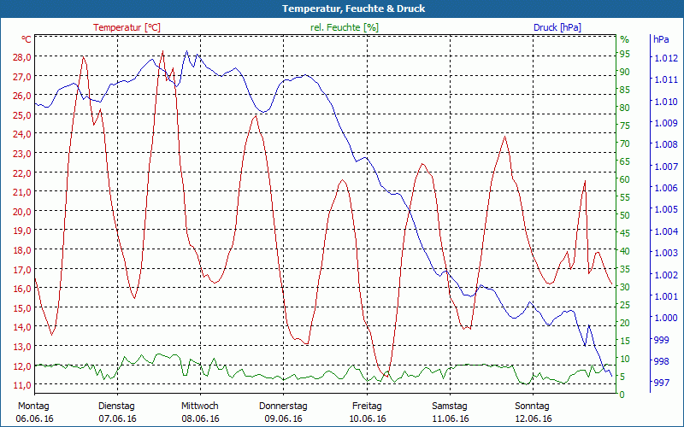Click the '1.012' pressure axis value
Image resolution: width=684 pixels, height=427 pixels.
665,58
